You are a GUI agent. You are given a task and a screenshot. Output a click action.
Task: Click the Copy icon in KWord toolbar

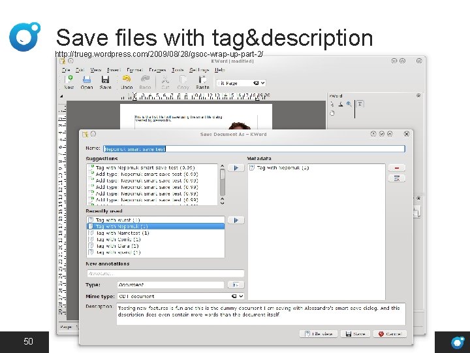183,80
